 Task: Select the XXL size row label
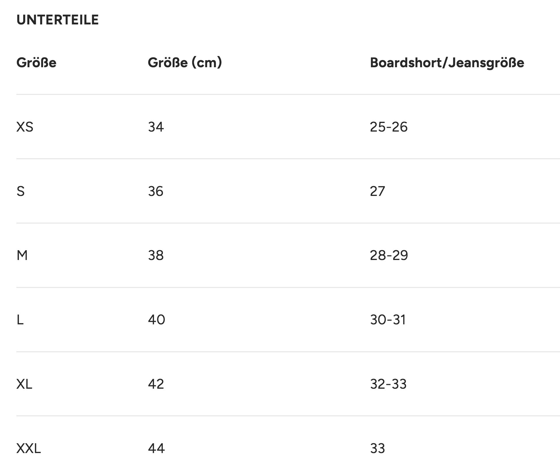(x=29, y=448)
